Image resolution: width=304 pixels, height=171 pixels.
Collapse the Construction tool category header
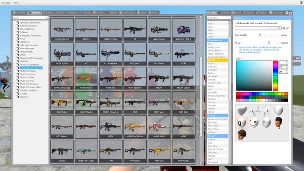(x=218, y=40)
